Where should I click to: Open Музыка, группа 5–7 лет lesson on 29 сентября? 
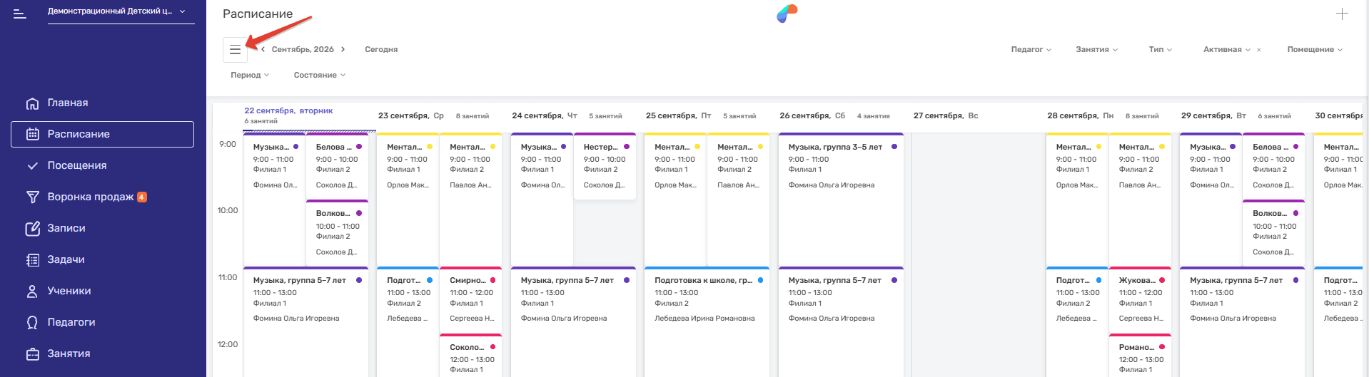[1242, 321]
